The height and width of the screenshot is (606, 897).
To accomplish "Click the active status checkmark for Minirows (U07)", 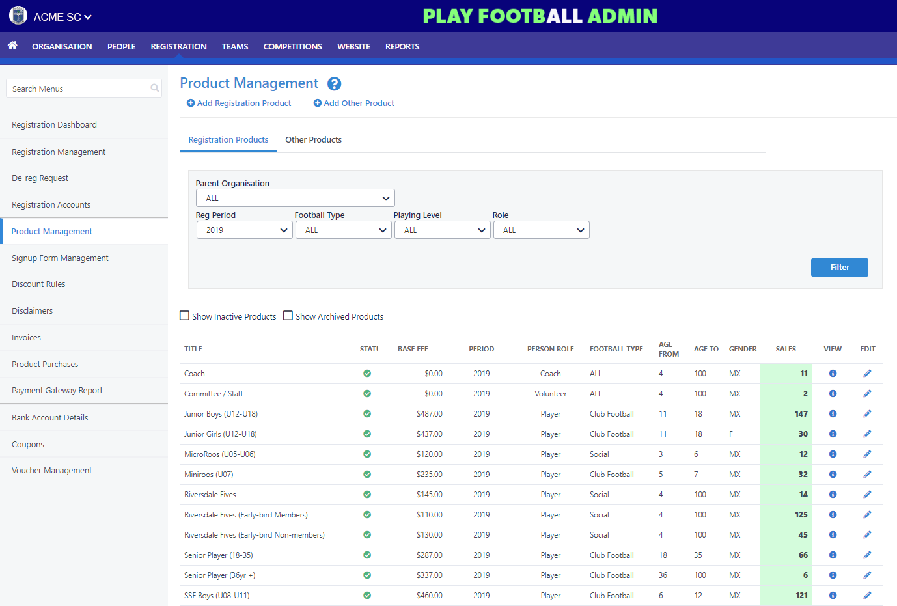I will [367, 474].
